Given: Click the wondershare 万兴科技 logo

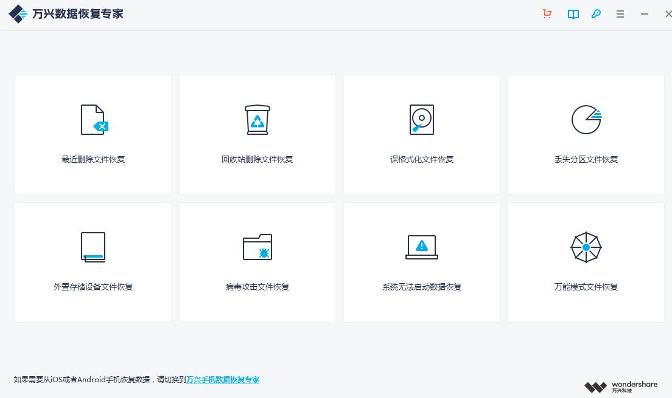Looking at the screenshot, I should 621,386.
